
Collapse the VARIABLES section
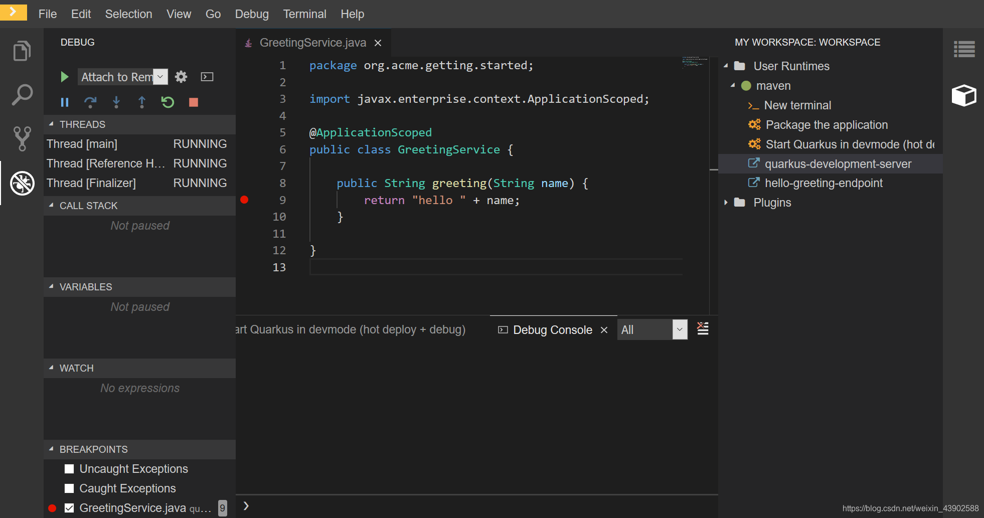pyautogui.click(x=139, y=287)
